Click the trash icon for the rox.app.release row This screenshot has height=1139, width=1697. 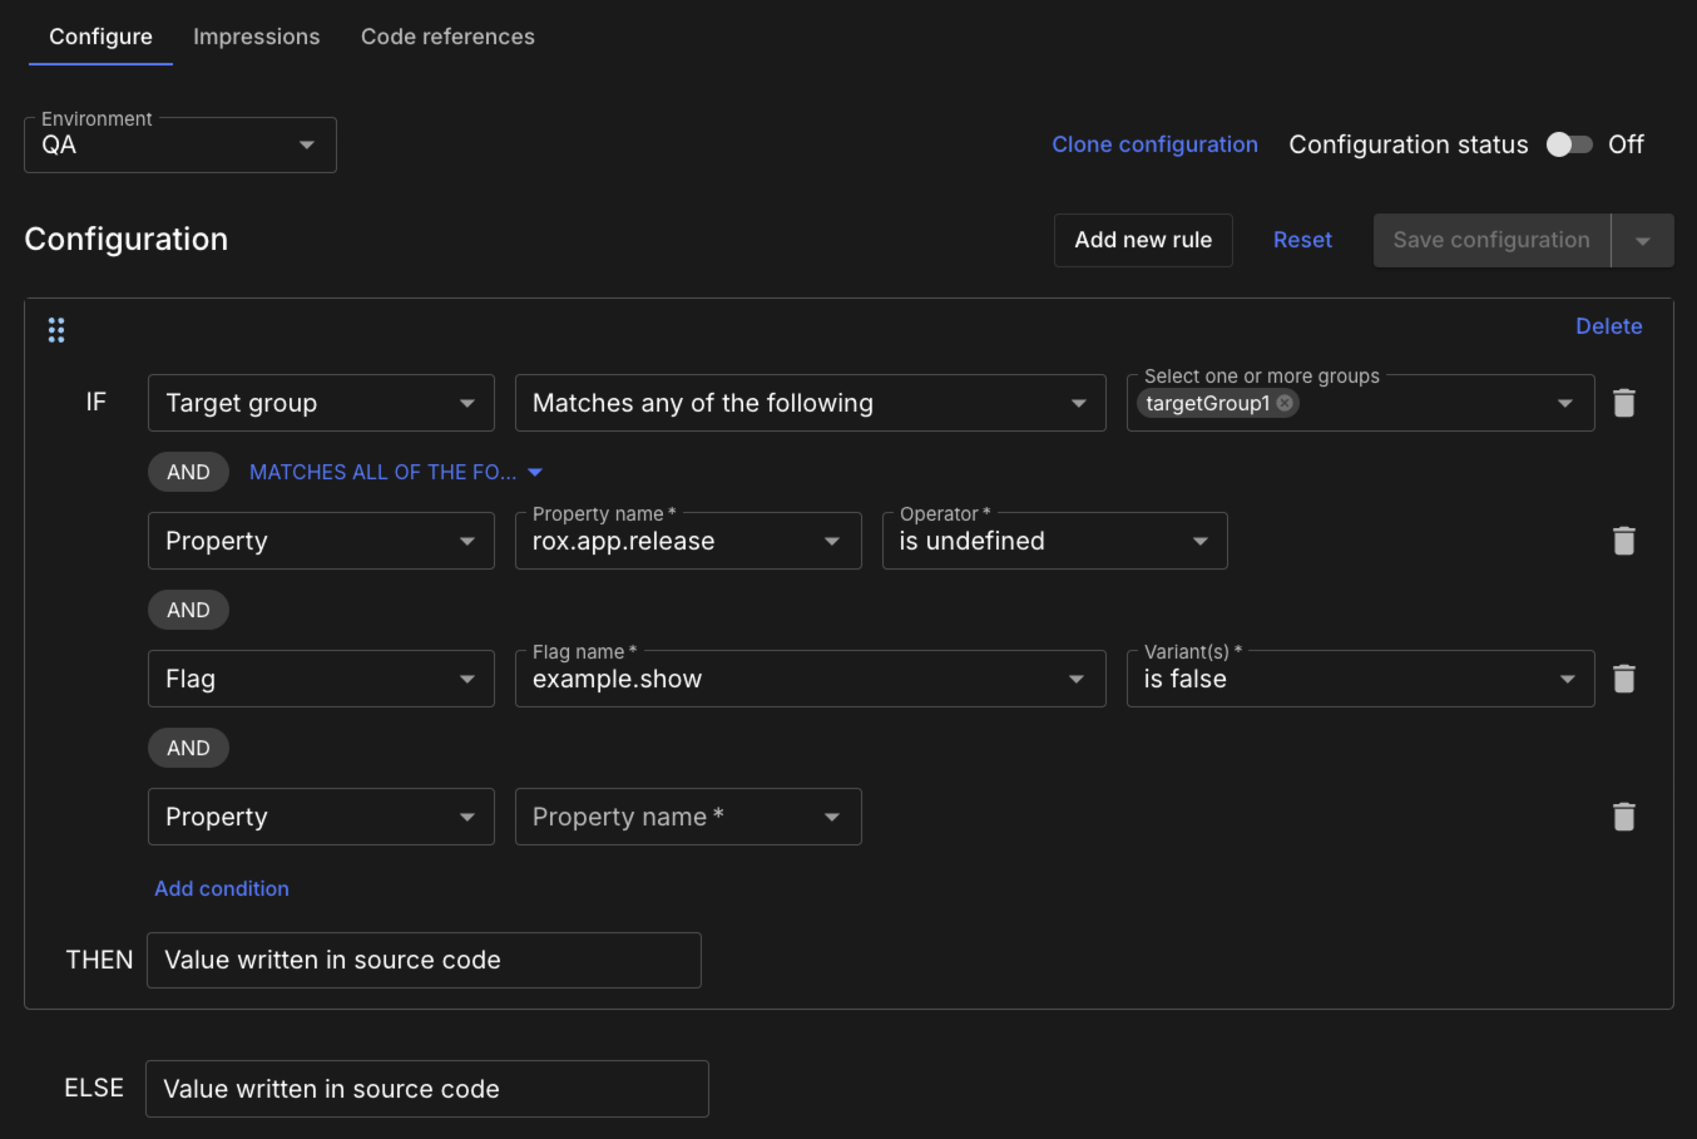1624,541
